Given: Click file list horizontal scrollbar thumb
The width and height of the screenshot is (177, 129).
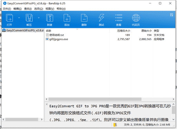Looking at the screenshot, I should (x=95, y=99).
